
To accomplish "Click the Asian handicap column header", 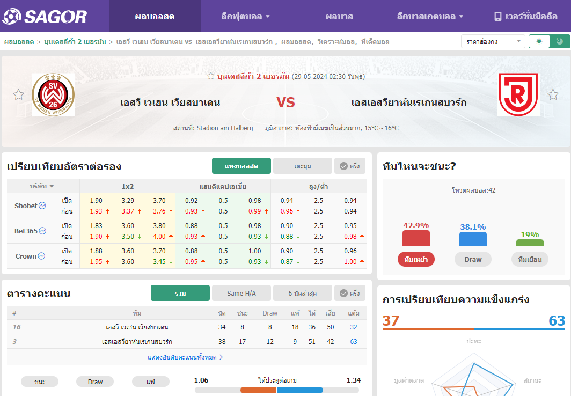I will [x=223, y=186].
